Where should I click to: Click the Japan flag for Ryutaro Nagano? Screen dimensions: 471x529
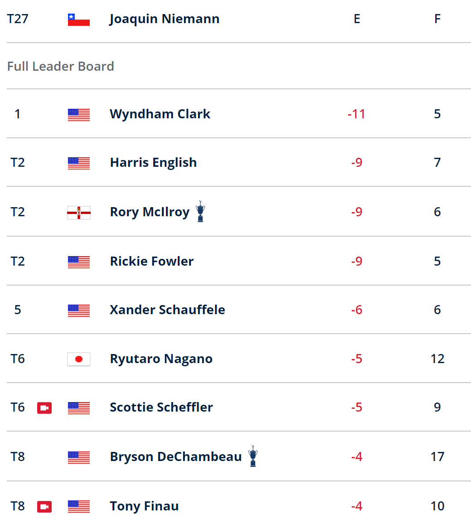pos(78,359)
